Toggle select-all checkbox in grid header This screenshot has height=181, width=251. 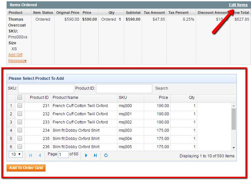click(20, 98)
